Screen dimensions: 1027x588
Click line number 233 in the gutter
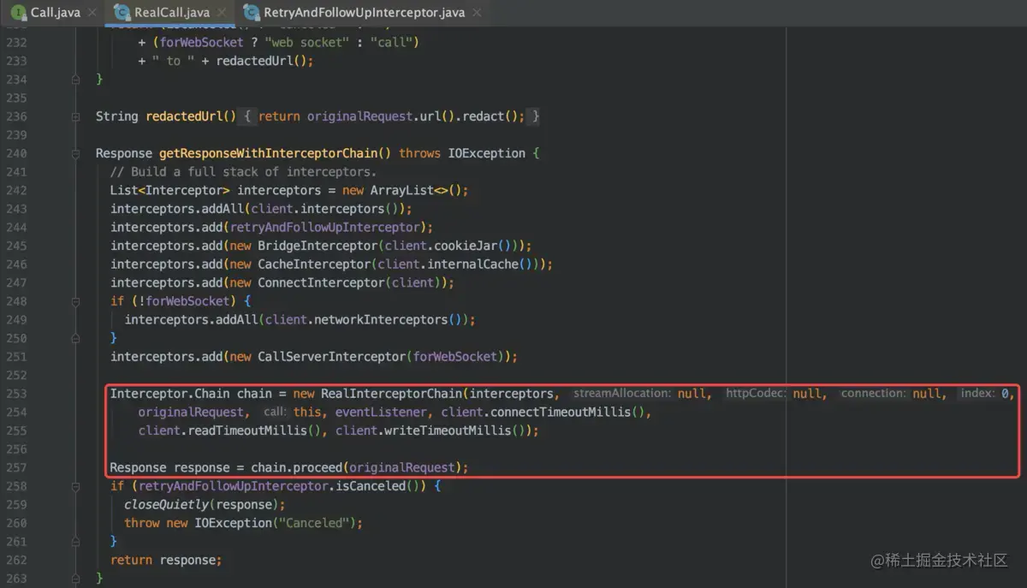(16, 61)
